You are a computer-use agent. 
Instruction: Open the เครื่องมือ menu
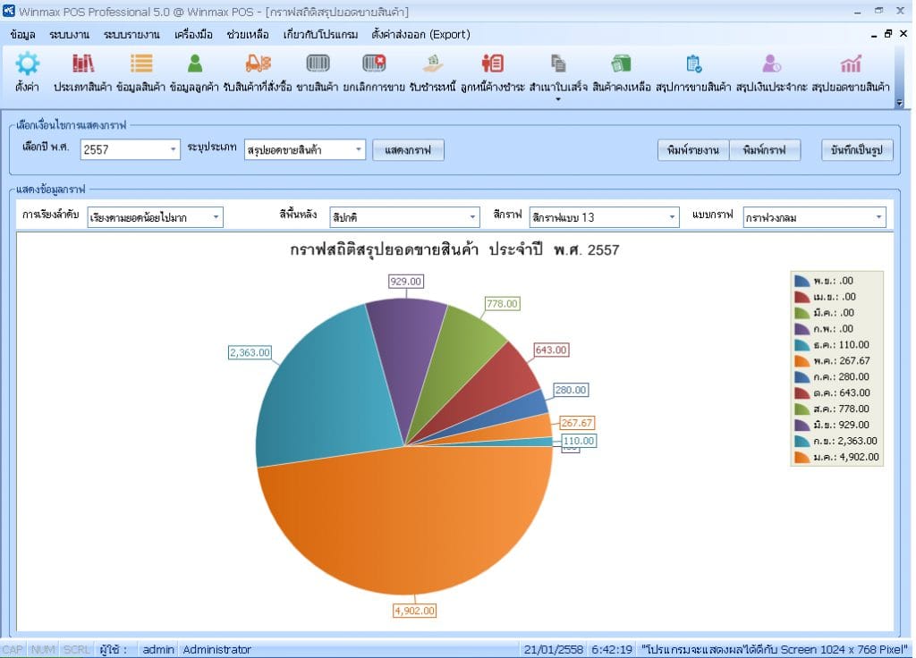click(x=193, y=35)
